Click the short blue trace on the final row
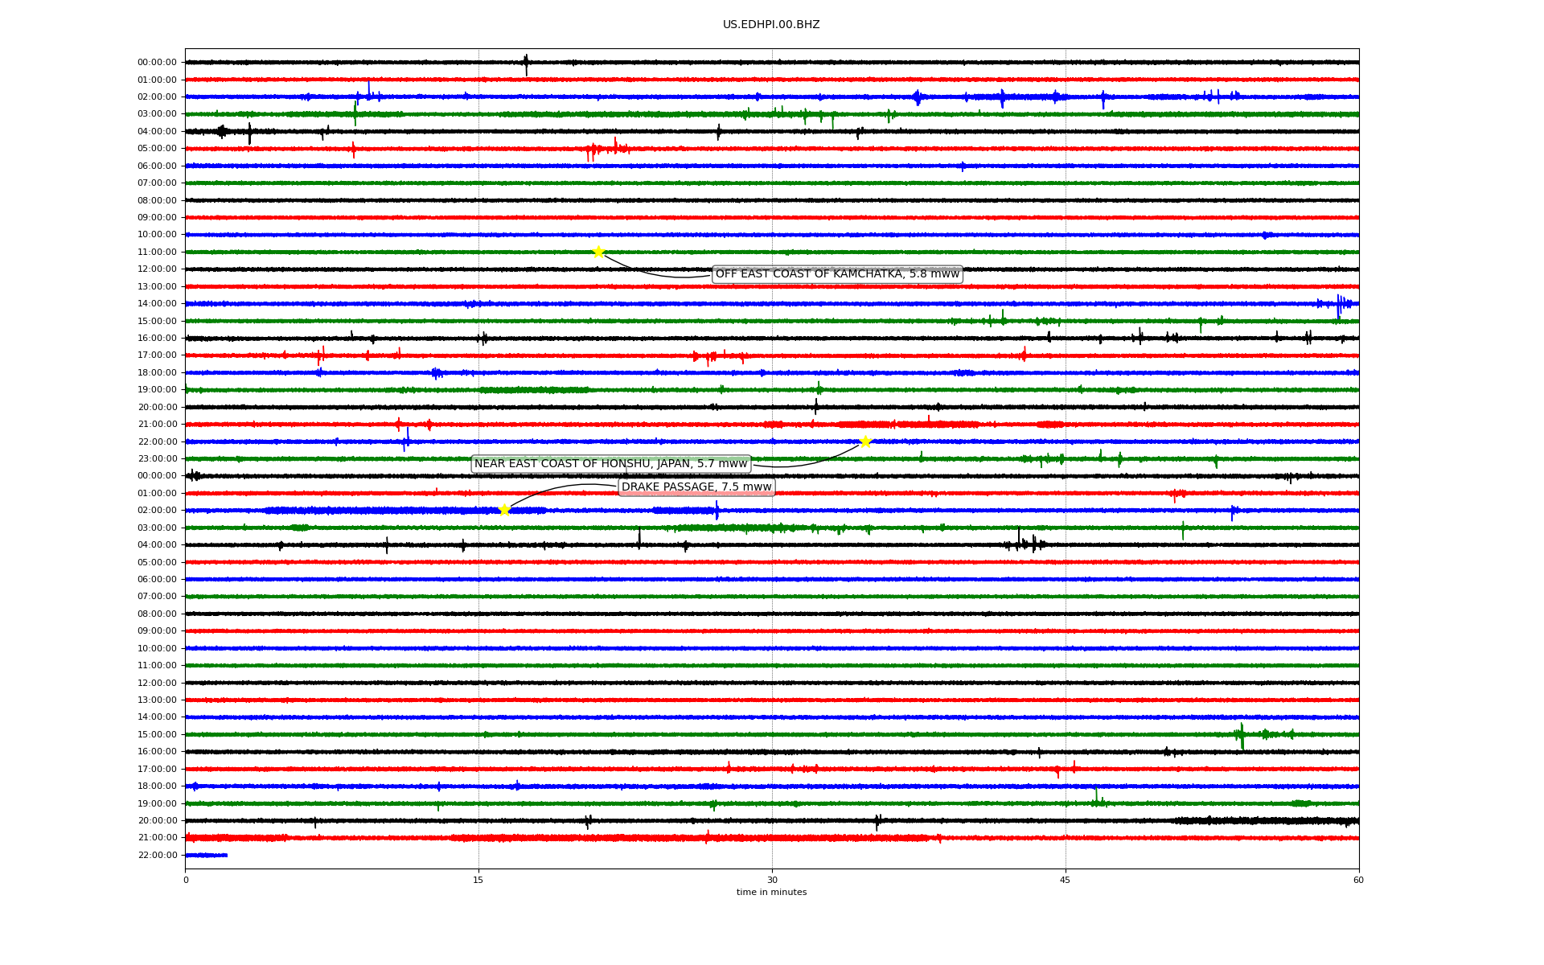1544x965 pixels. (x=206, y=855)
